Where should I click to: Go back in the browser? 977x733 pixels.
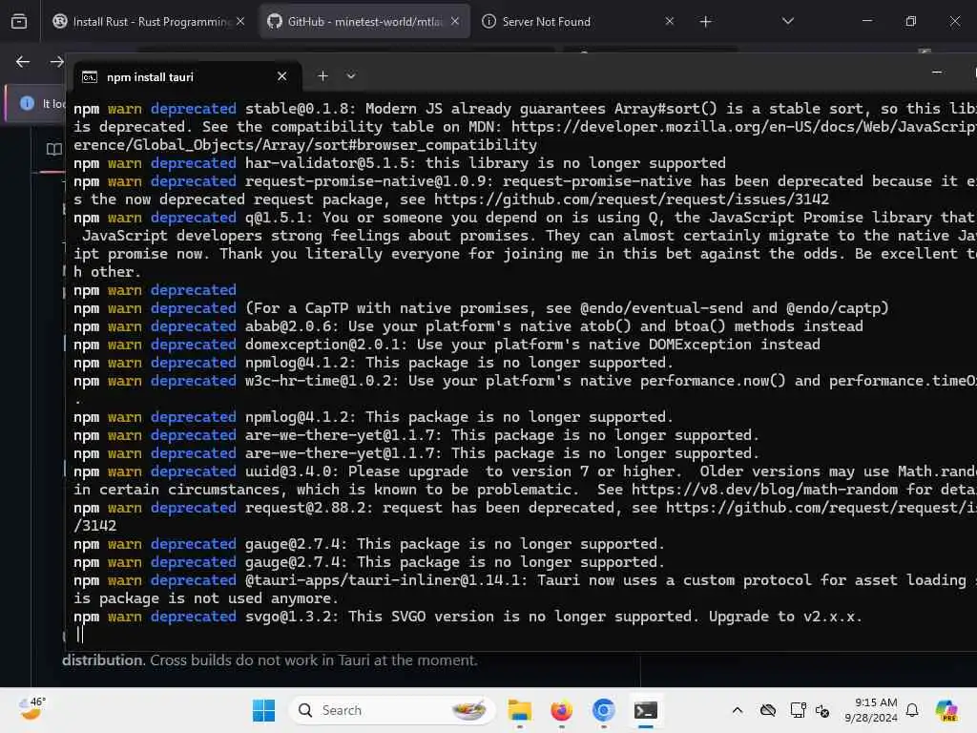tap(23, 62)
